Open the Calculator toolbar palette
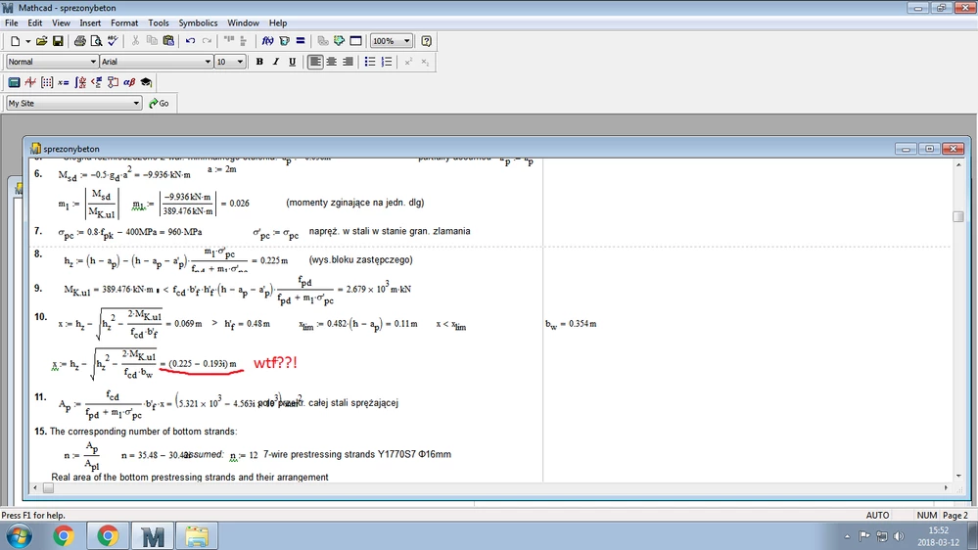978x550 pixels. coord(14,82)
